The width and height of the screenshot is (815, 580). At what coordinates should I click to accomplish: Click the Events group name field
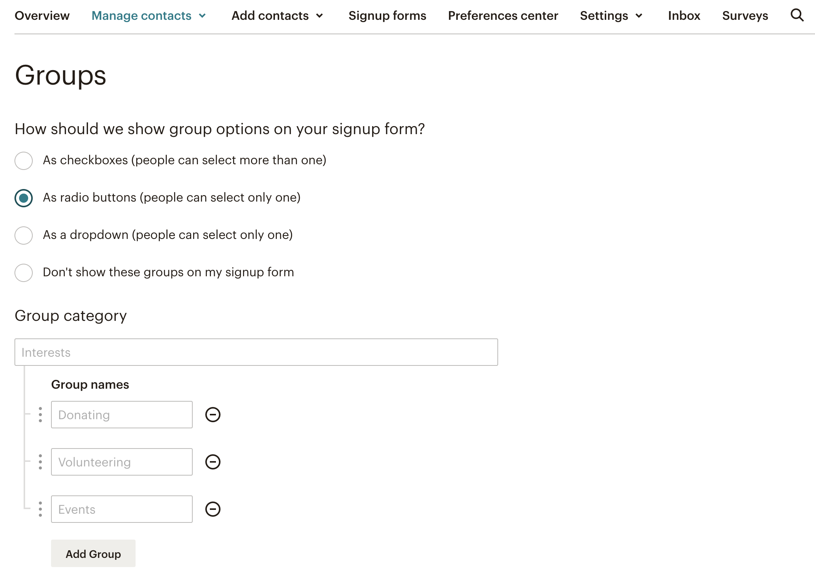point(121,509)
